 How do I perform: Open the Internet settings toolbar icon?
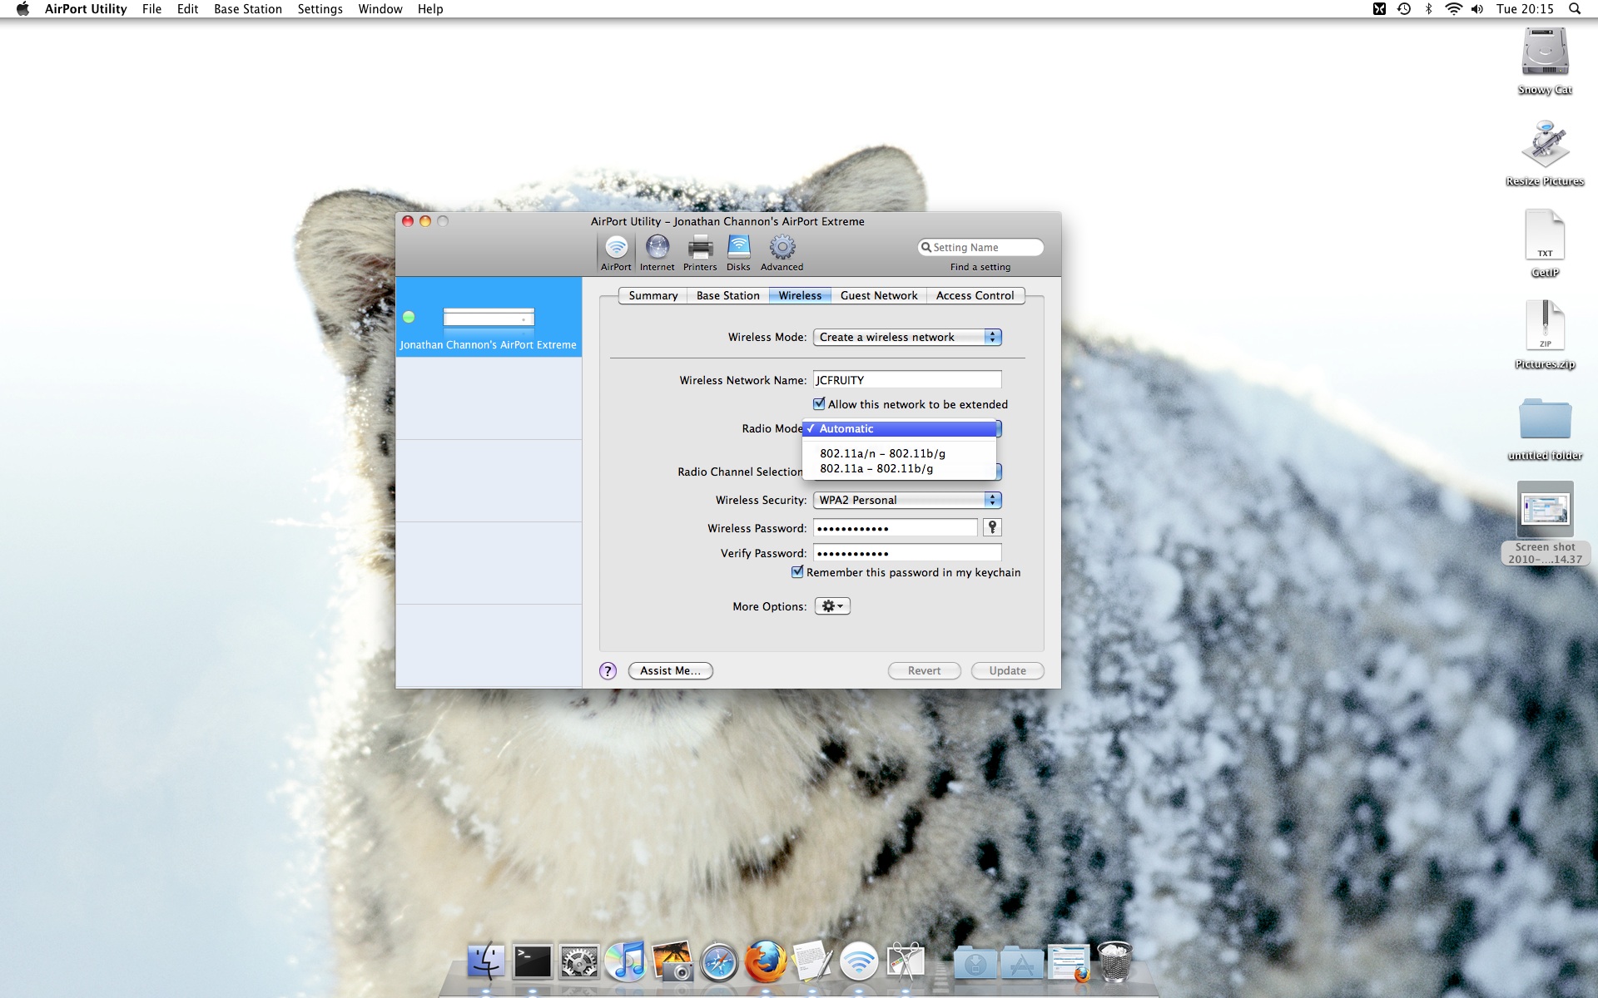(x=657, y=252)
